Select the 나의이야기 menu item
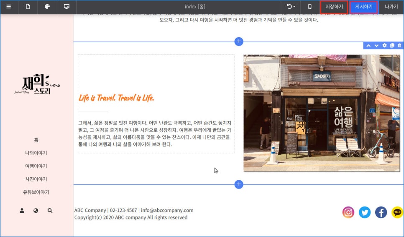 coord(36,153)
